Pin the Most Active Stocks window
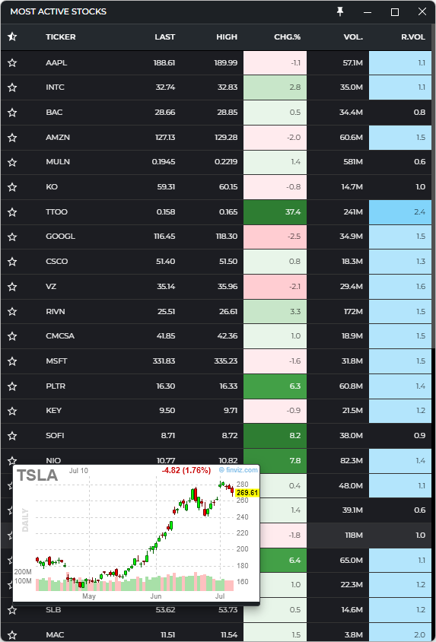436x642 pixels. (340, 12)
